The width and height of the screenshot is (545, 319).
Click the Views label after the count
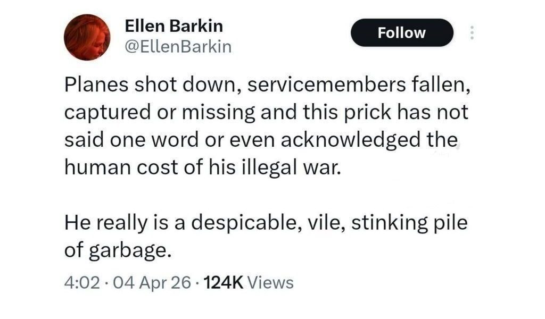coord(271,282)
